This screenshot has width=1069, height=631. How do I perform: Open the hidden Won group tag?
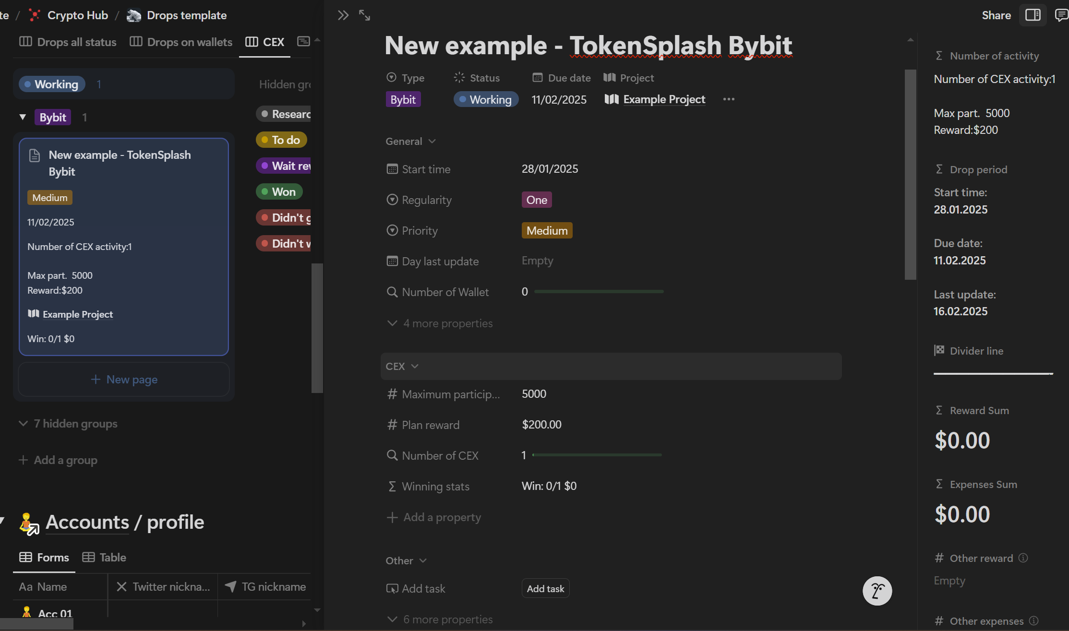point(279,192)
